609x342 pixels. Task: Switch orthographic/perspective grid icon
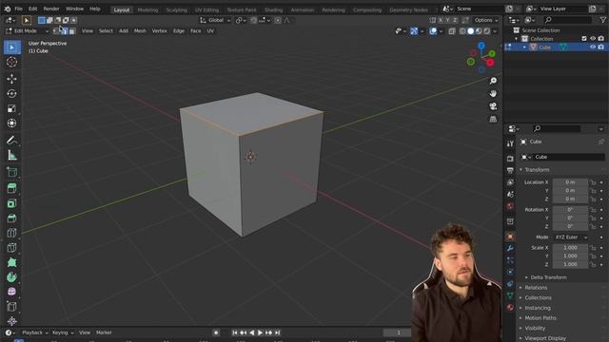pos(493,119)
